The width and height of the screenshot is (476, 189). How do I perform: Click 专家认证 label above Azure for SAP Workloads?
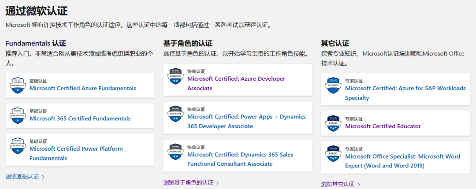pyautogui.click(x=354, y=81)
